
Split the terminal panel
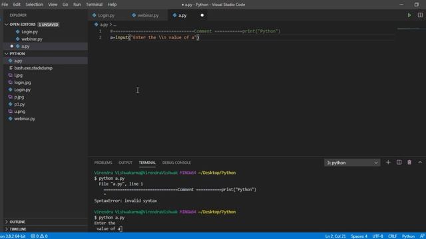click(399, 162)
